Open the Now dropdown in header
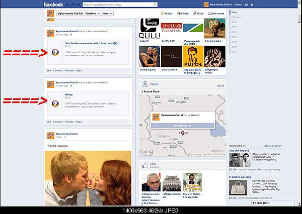Screen dimensions: 302x214 click(x=107, y=13)
